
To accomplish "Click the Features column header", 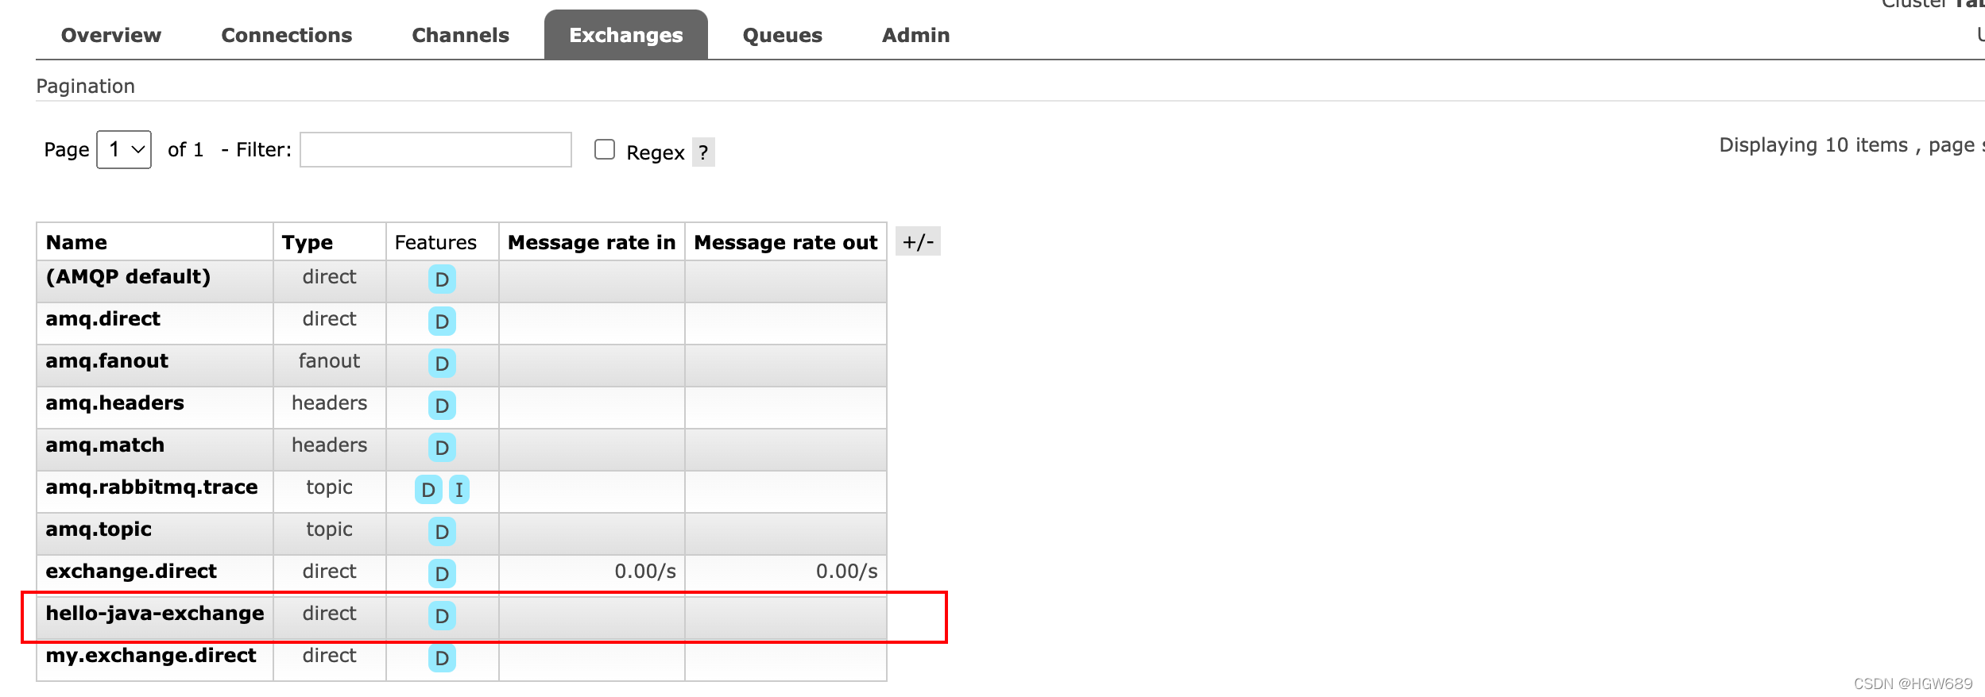I will tap(435, 242).
